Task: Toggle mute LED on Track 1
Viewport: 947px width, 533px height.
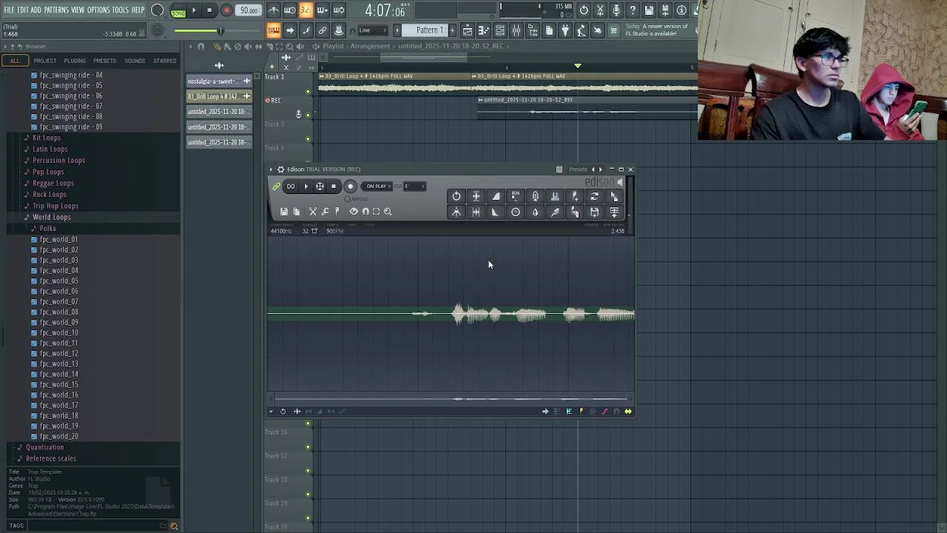Action: point(309,91)
